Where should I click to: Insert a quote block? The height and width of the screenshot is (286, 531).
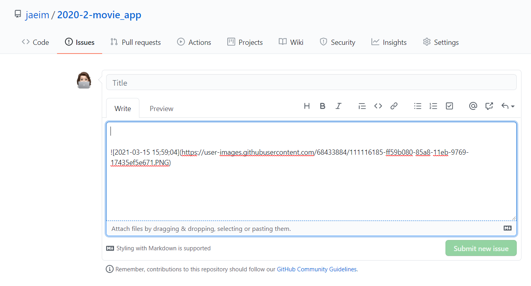tap(362, 106)
